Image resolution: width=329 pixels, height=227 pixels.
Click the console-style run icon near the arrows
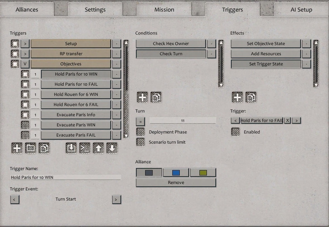[x=85, y=148]
